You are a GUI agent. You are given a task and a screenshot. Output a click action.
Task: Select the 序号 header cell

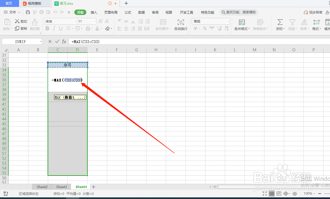coord(67,65)
